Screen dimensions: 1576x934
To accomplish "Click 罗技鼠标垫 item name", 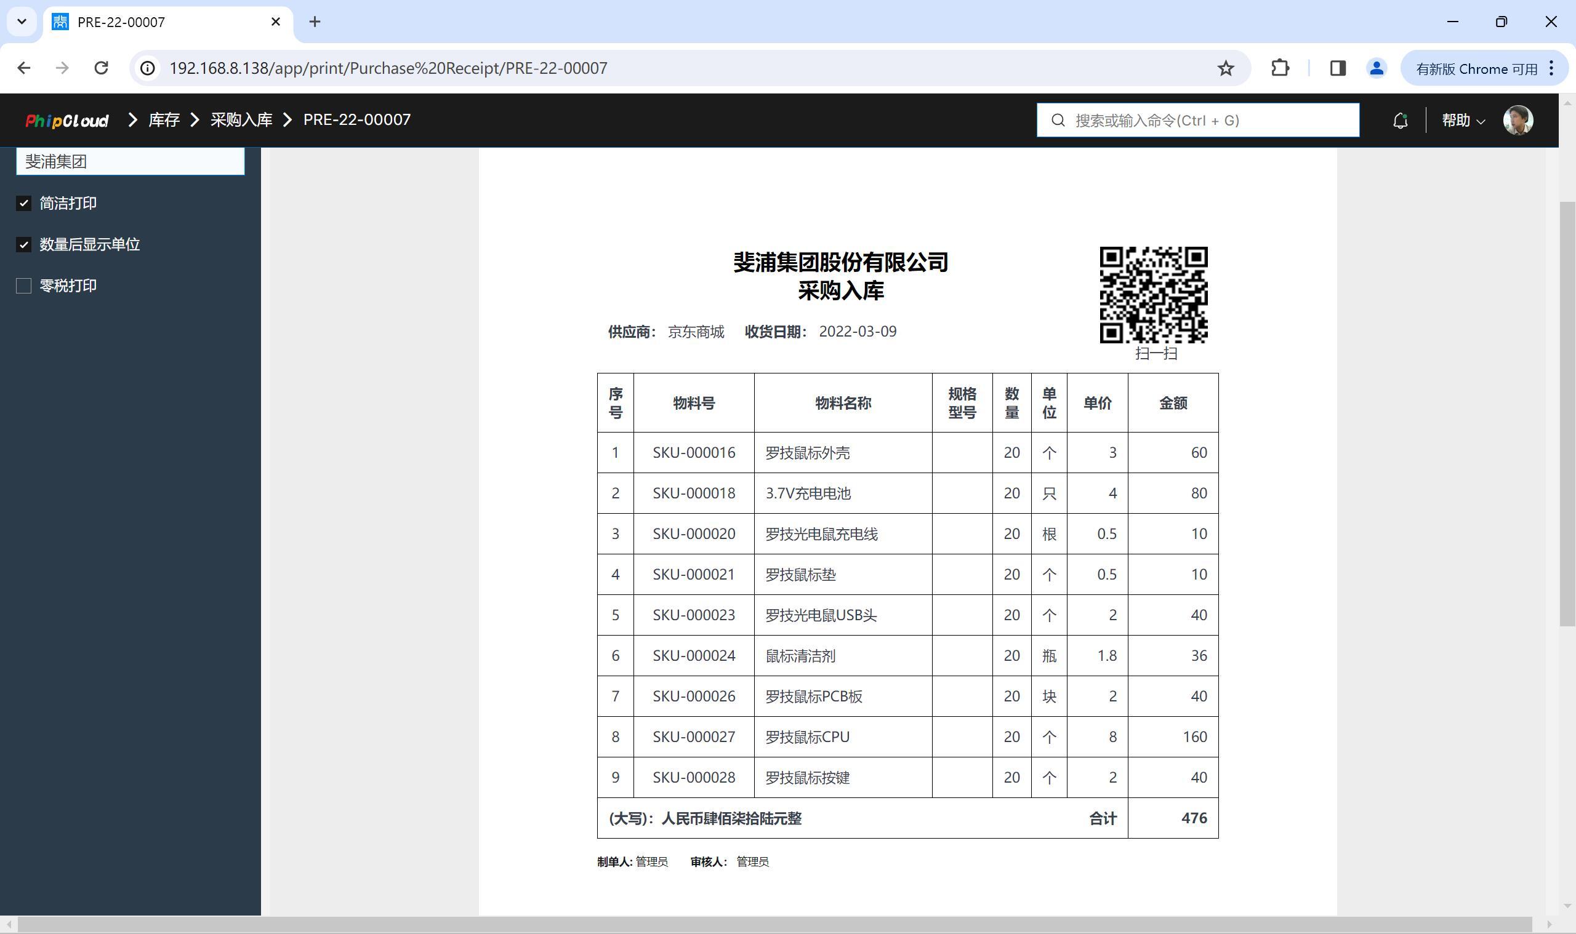I will pyautogui.click(x=800, y=575).
